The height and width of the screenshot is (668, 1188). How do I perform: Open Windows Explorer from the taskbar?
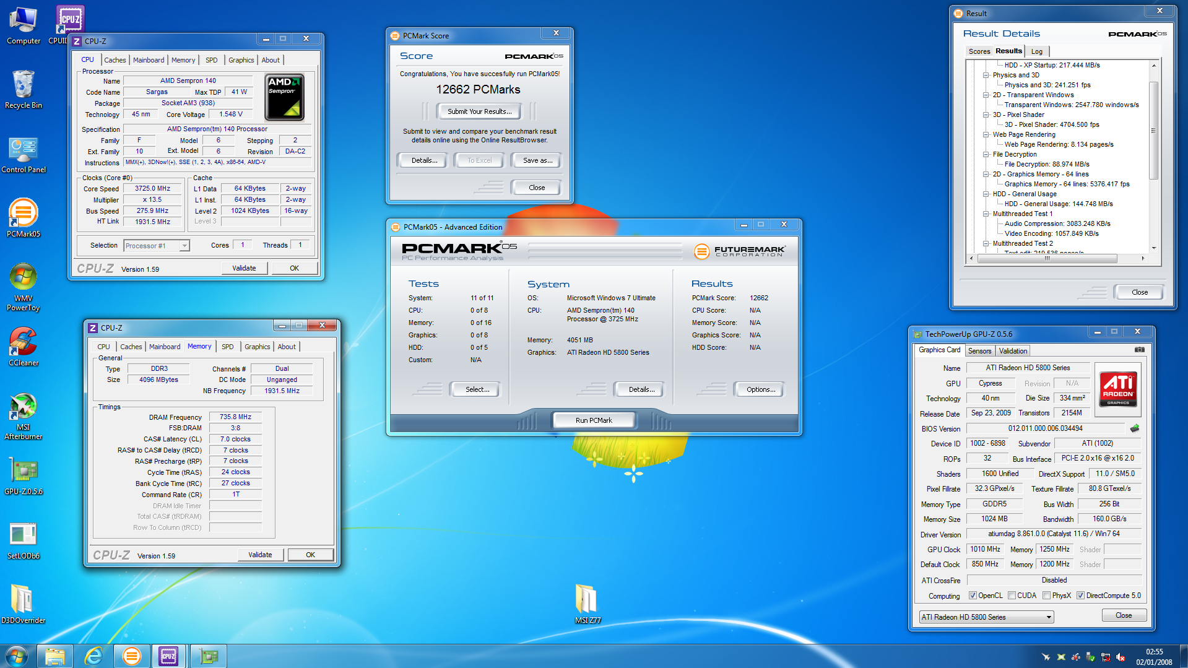point(54,656)
